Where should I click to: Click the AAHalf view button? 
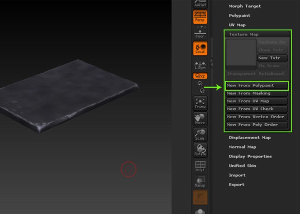tap(200, 3)
